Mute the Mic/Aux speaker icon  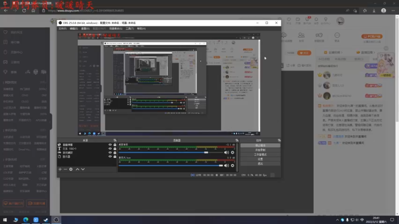pos(226,166)
